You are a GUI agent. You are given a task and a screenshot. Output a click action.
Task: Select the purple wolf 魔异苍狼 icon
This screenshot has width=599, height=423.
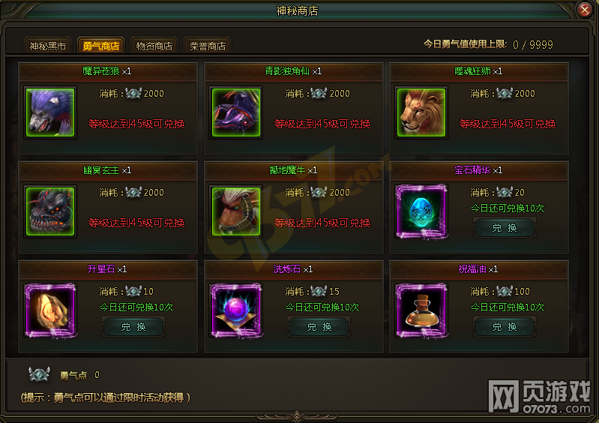(50, 112)
